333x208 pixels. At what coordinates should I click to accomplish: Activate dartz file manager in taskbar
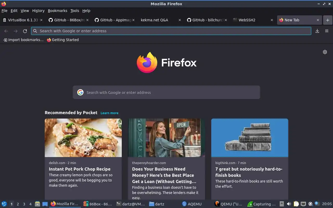point(163,204)
